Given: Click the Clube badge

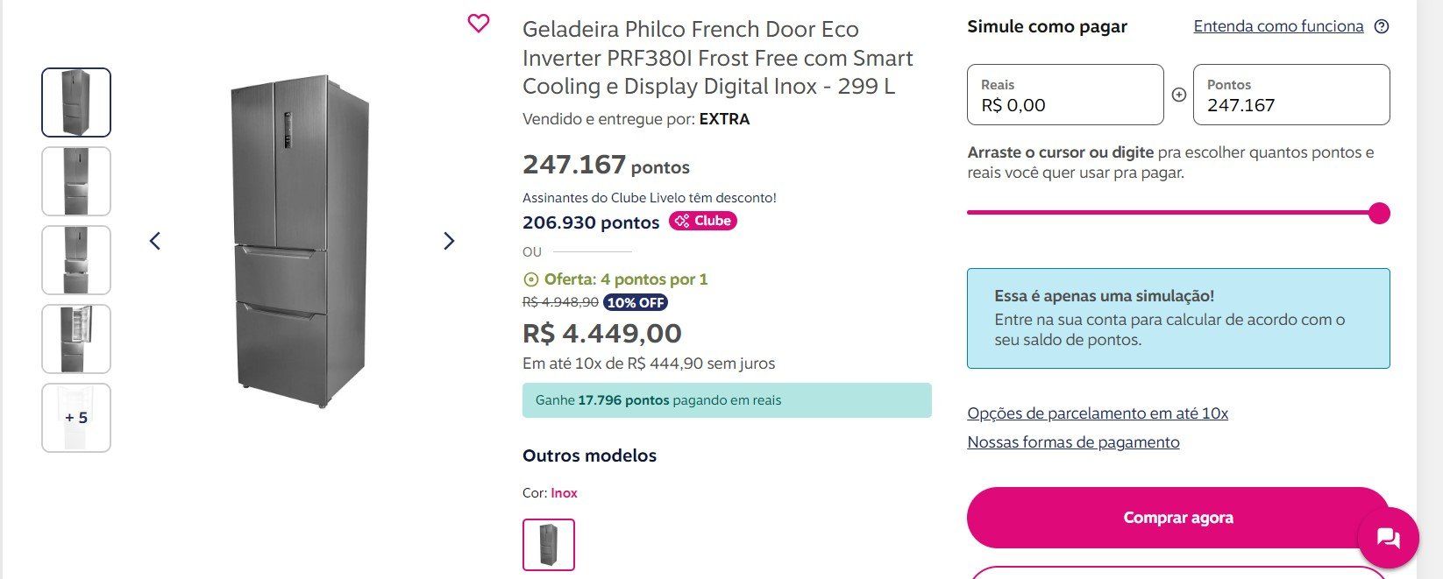Looking at the screenshot, I should pos(703,221).
